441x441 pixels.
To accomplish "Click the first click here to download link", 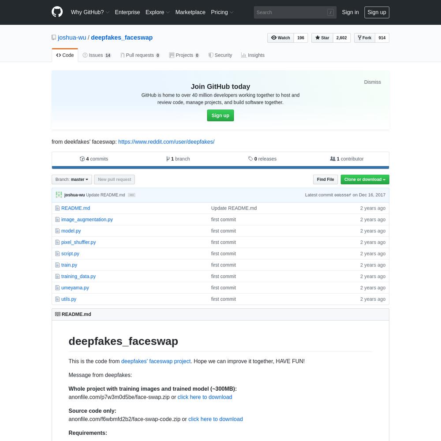I will [205, 397].
